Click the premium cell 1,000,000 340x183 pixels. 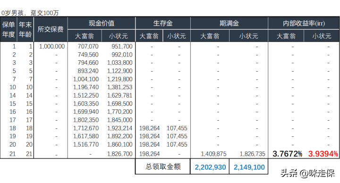52,46
